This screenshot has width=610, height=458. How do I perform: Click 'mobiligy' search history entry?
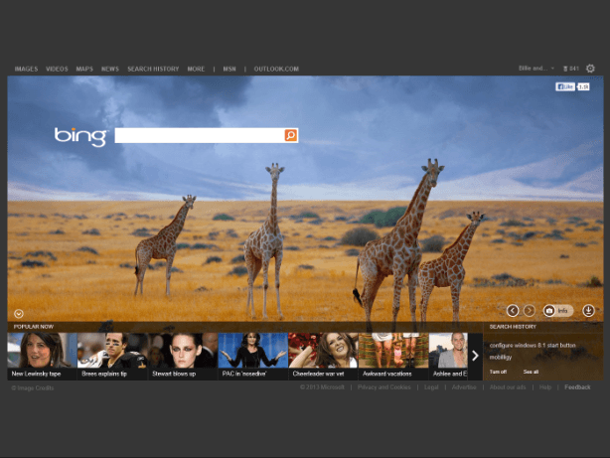click(x=501, y=358)
